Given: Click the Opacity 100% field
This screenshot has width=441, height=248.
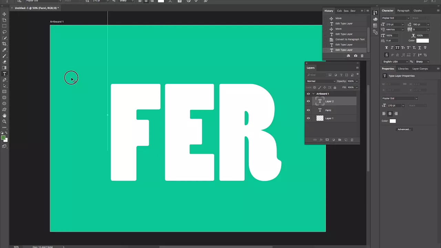Looking at the screenshot, I should (x=350, y=81).
